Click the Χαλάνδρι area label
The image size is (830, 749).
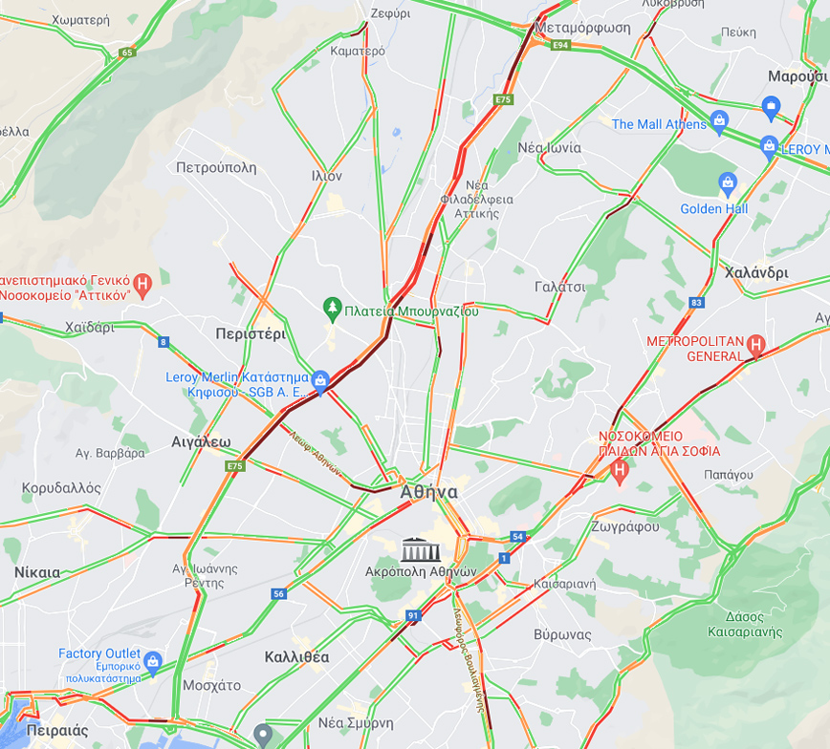click(x=756, y=272)
